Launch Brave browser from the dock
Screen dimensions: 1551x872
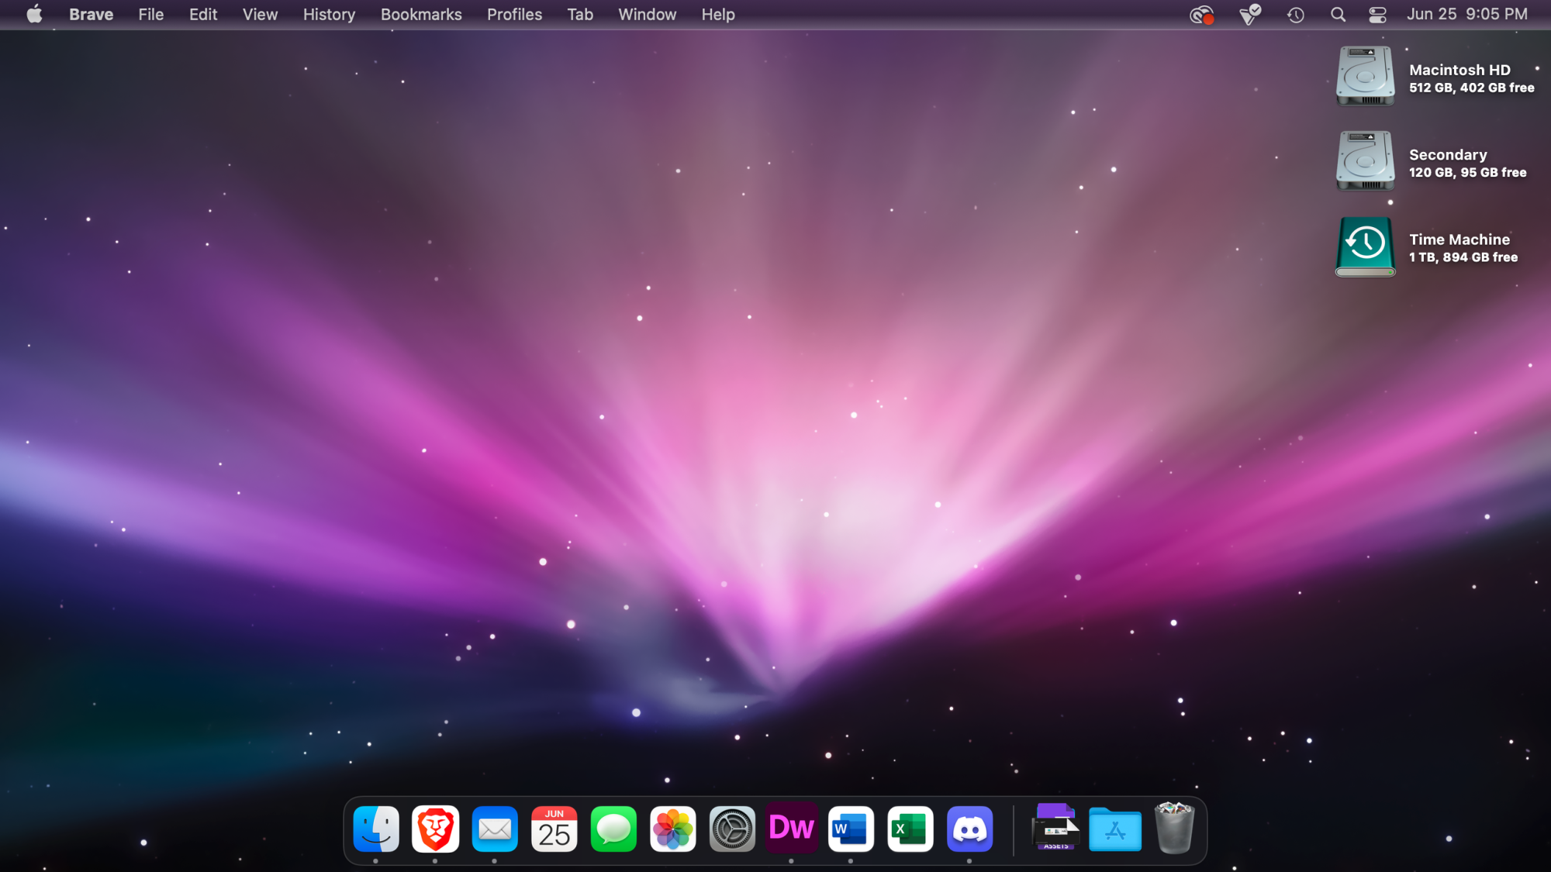click(435, 829)
